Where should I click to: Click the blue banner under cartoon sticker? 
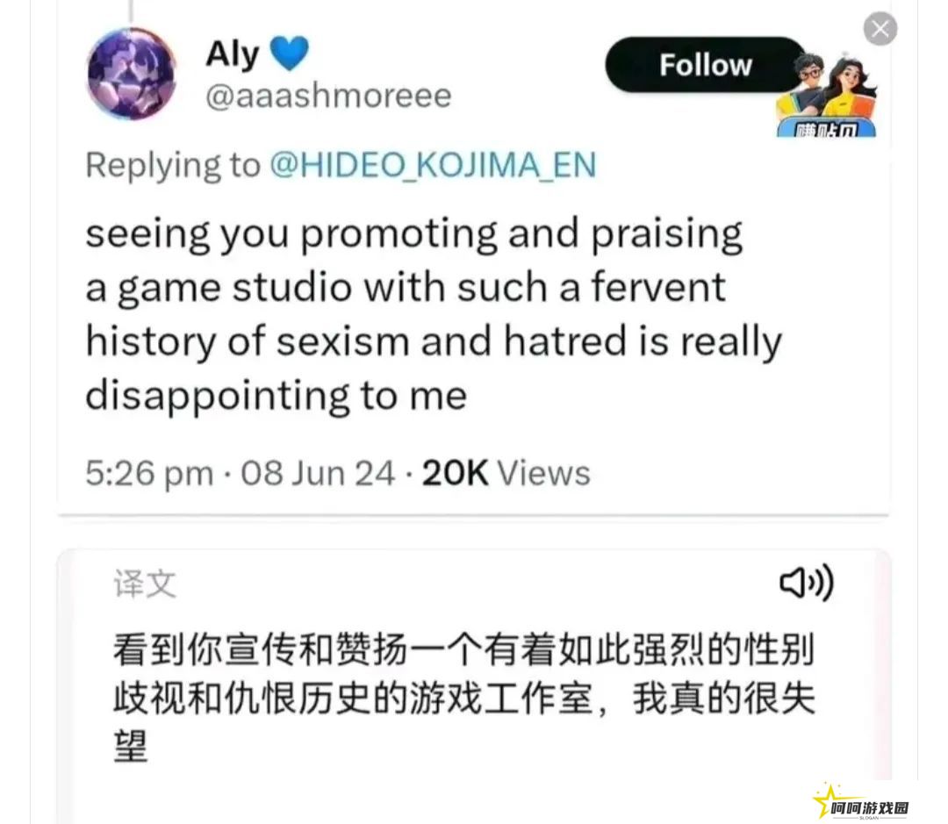[827, 128]
